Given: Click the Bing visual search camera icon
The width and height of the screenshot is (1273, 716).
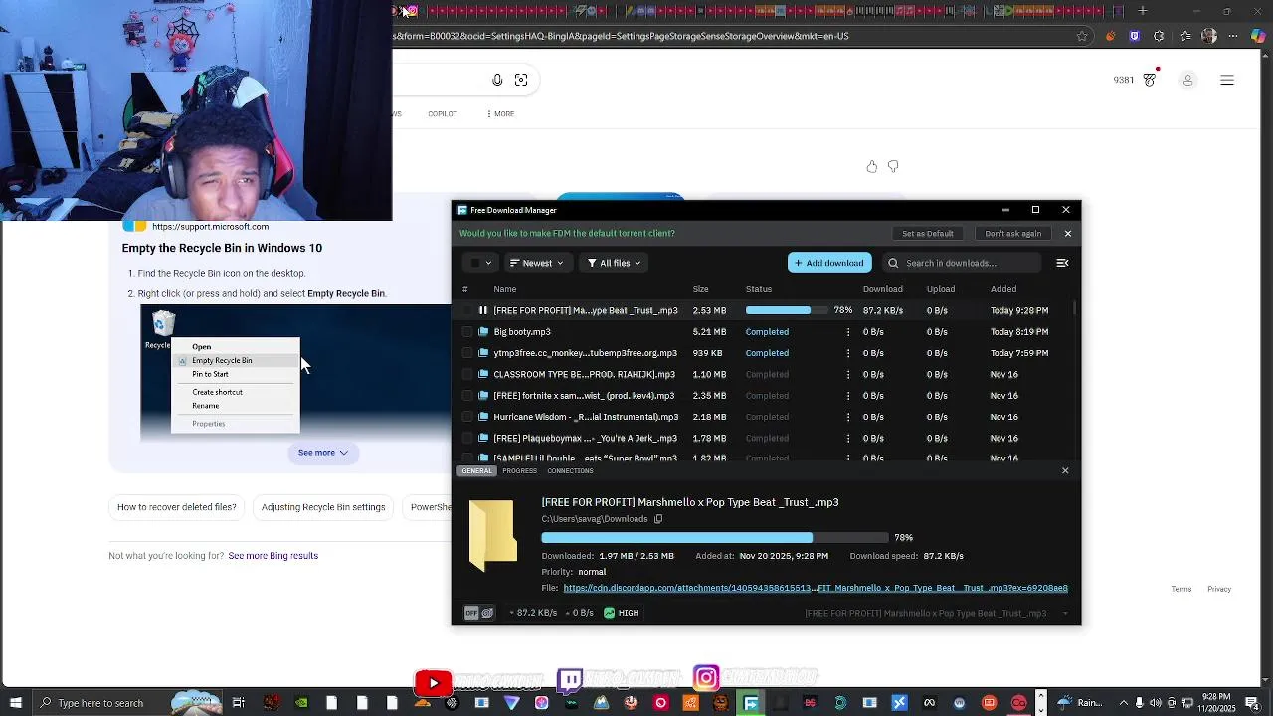Looking at the screenshot, I should click(x=521, y=80).
